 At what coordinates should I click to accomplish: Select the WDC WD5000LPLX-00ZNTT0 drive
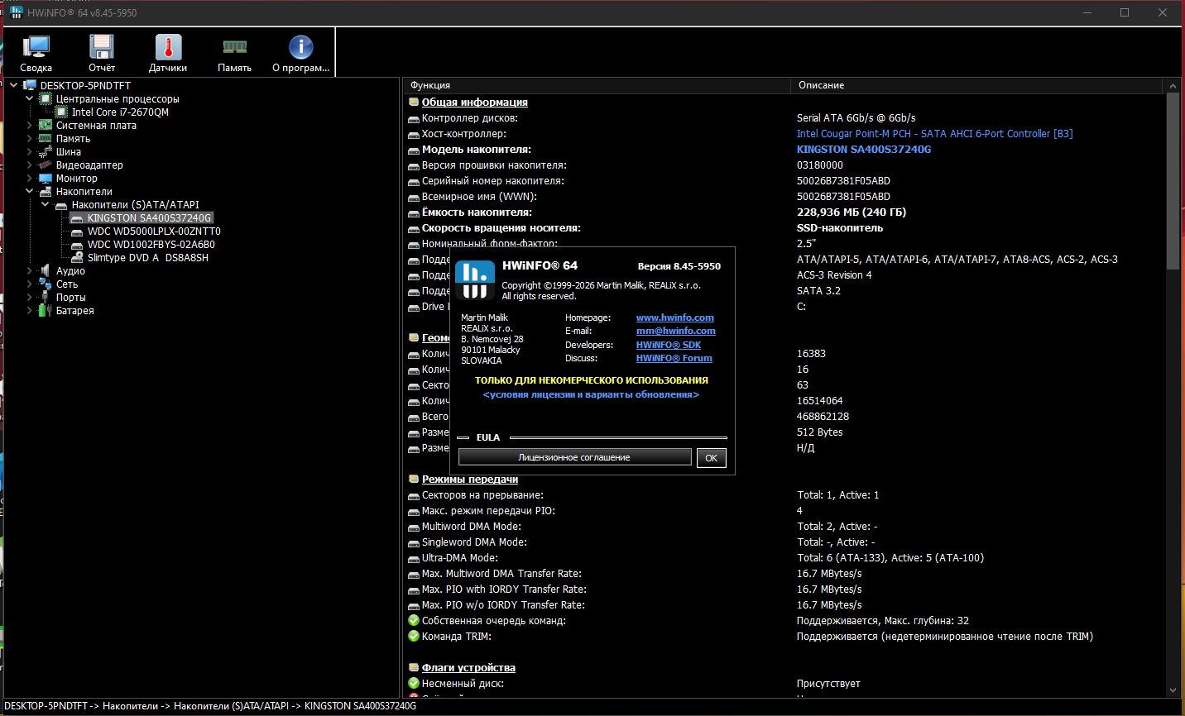click(x=154, y=232)
